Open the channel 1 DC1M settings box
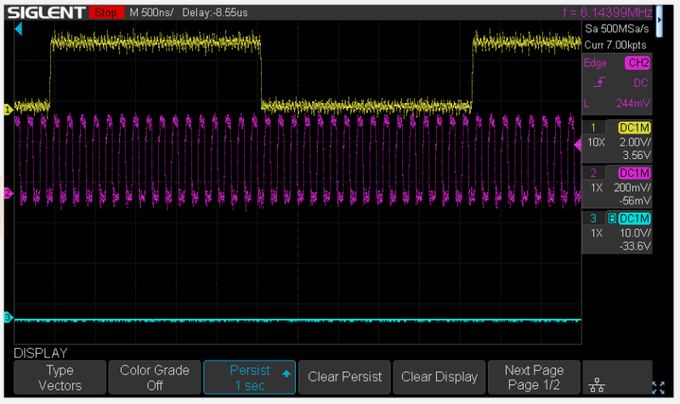This screenshot has height=404, width=680. (x=634, y=126)
